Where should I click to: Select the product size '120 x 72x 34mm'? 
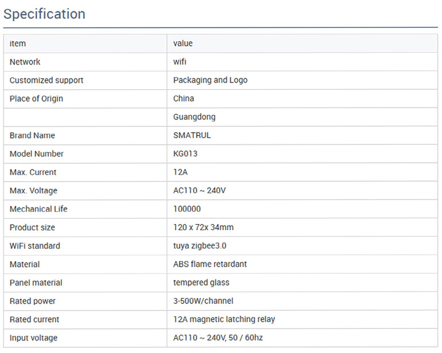pos(204,227)
